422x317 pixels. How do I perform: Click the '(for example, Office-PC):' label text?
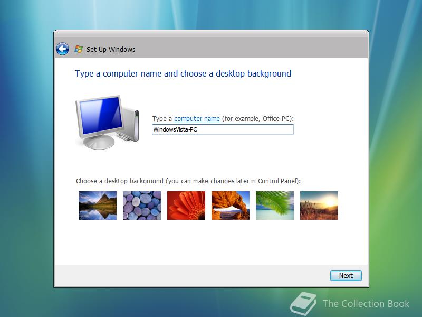tap(258, 118)
